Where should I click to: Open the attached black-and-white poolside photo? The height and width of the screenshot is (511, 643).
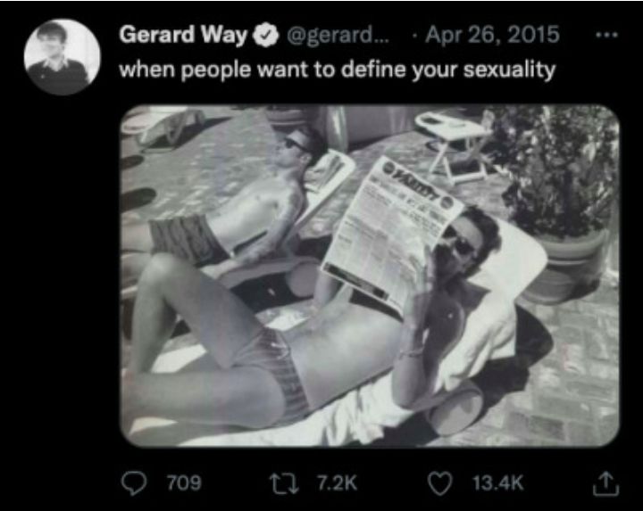[x=370, y=276]
